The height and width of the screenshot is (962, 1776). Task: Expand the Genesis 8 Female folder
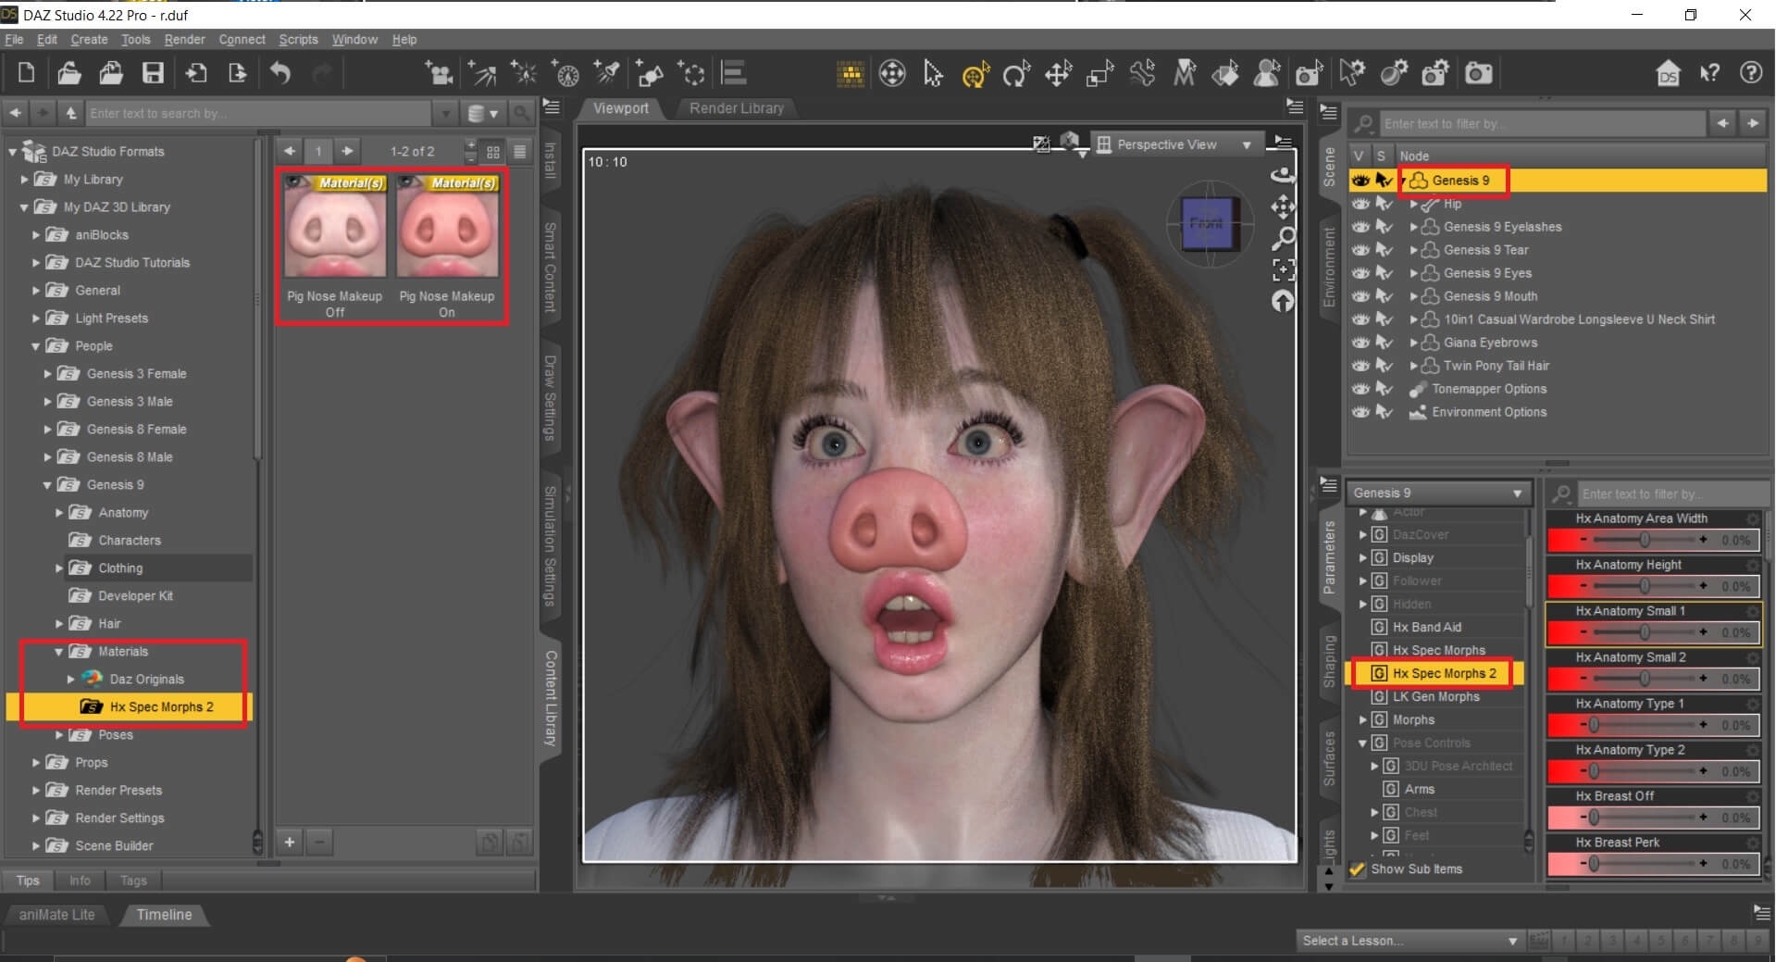point(48,430)
